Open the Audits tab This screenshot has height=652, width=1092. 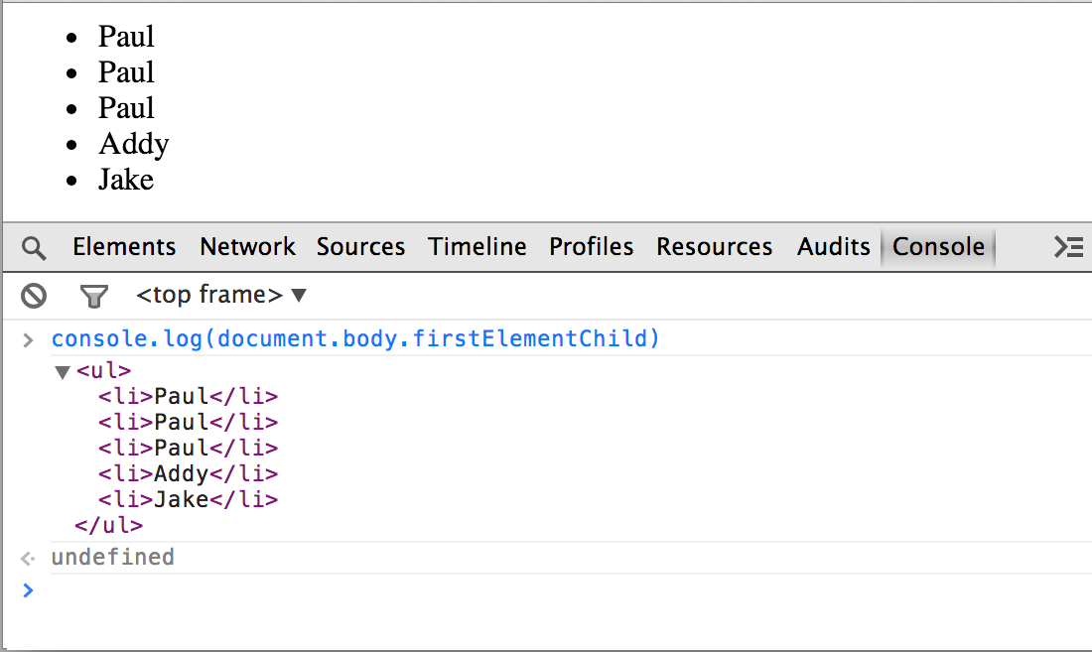[833, 247]
